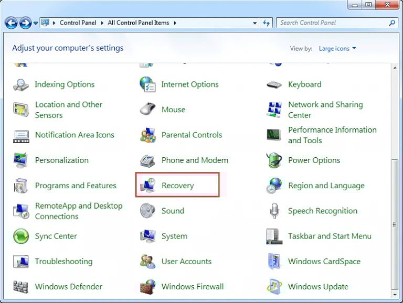The width and height of the screenshot is (403, 303).
Task: Open the User Accounts link
Action: click(x=187, y=262)
